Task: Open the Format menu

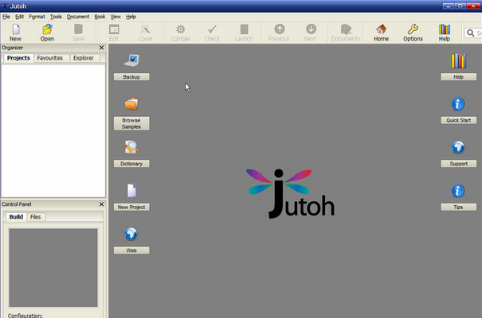Action: (37, 17)
